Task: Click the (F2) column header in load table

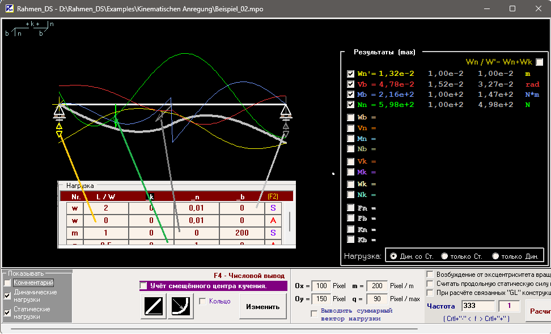Action: click(273, 196)
